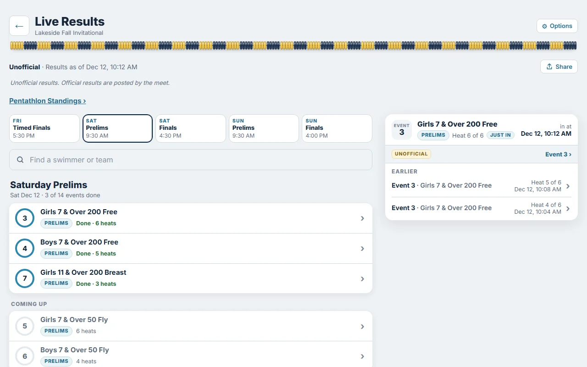The height and width of the screenshot is (367, 587).
Task: Select the Fri Timed Finals session tab
Action: click(x=44, y=128)
